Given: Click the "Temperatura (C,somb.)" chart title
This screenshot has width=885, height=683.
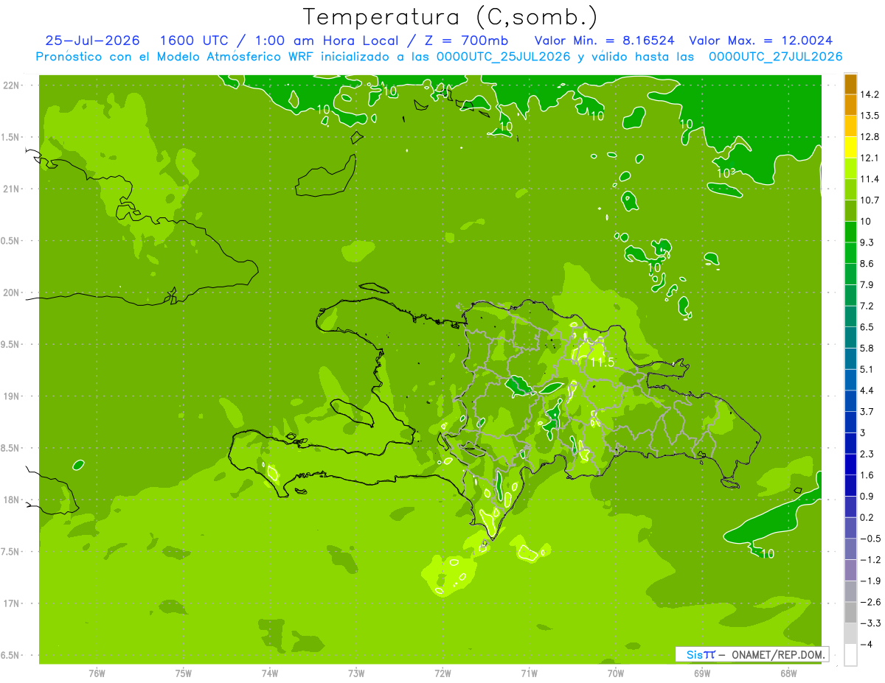Looking at the screenshot, I should pyautogui.click(x=451, y=17).
